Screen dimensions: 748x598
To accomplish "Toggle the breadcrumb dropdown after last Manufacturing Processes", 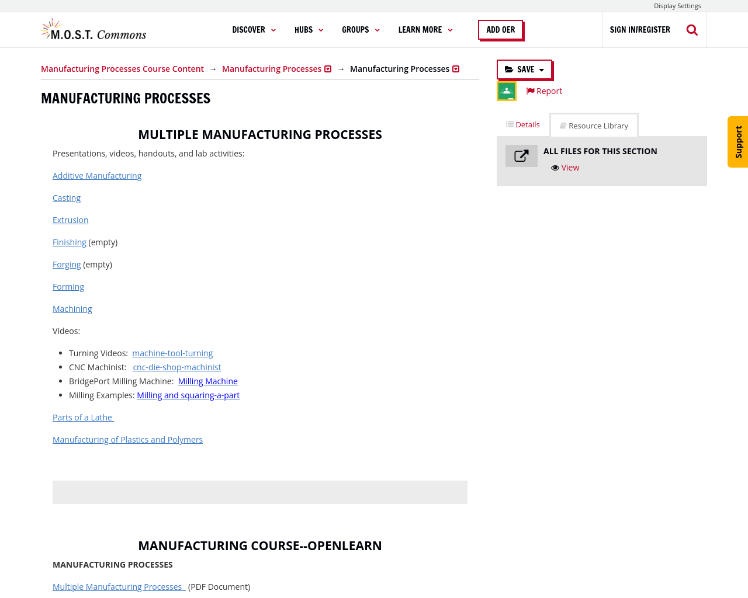I will pos(456,68).
